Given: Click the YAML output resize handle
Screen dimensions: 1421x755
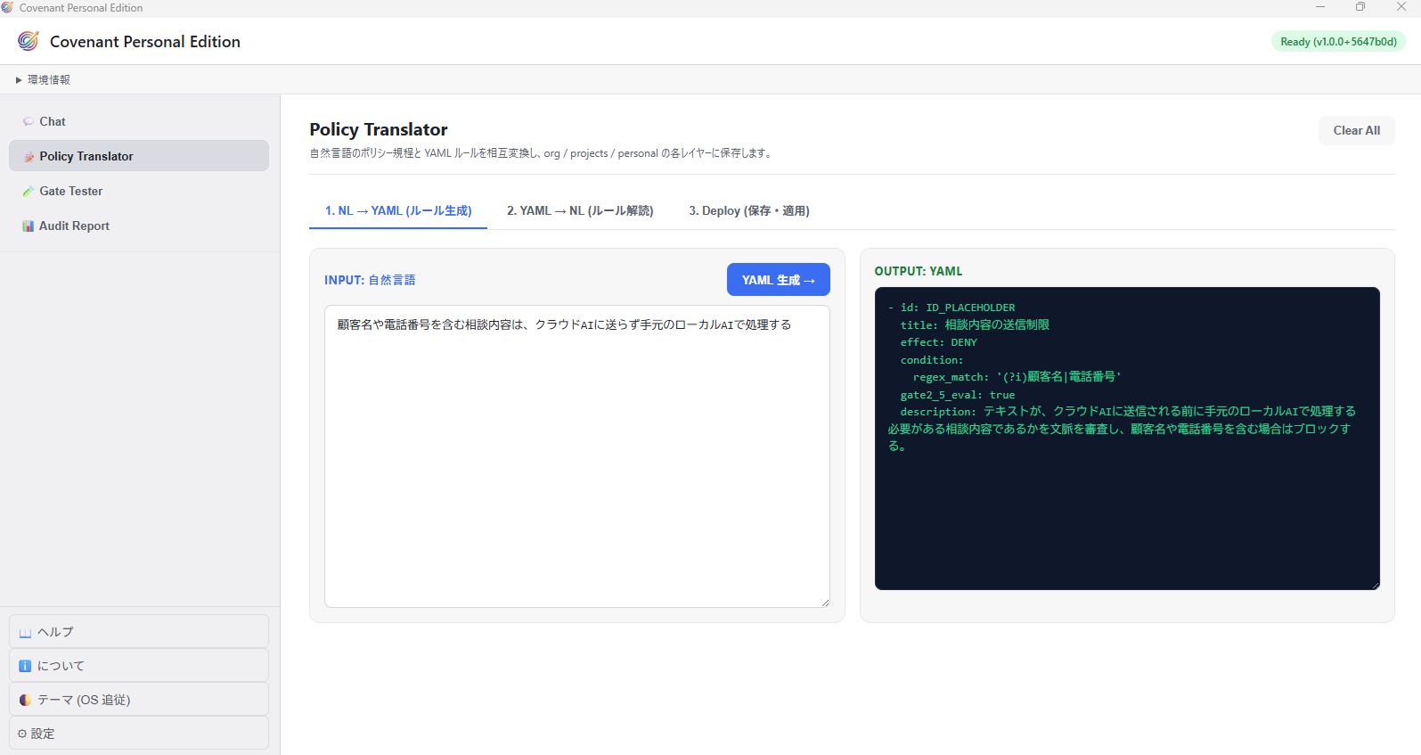Looking at the screenshot, I should point(1375,585).
